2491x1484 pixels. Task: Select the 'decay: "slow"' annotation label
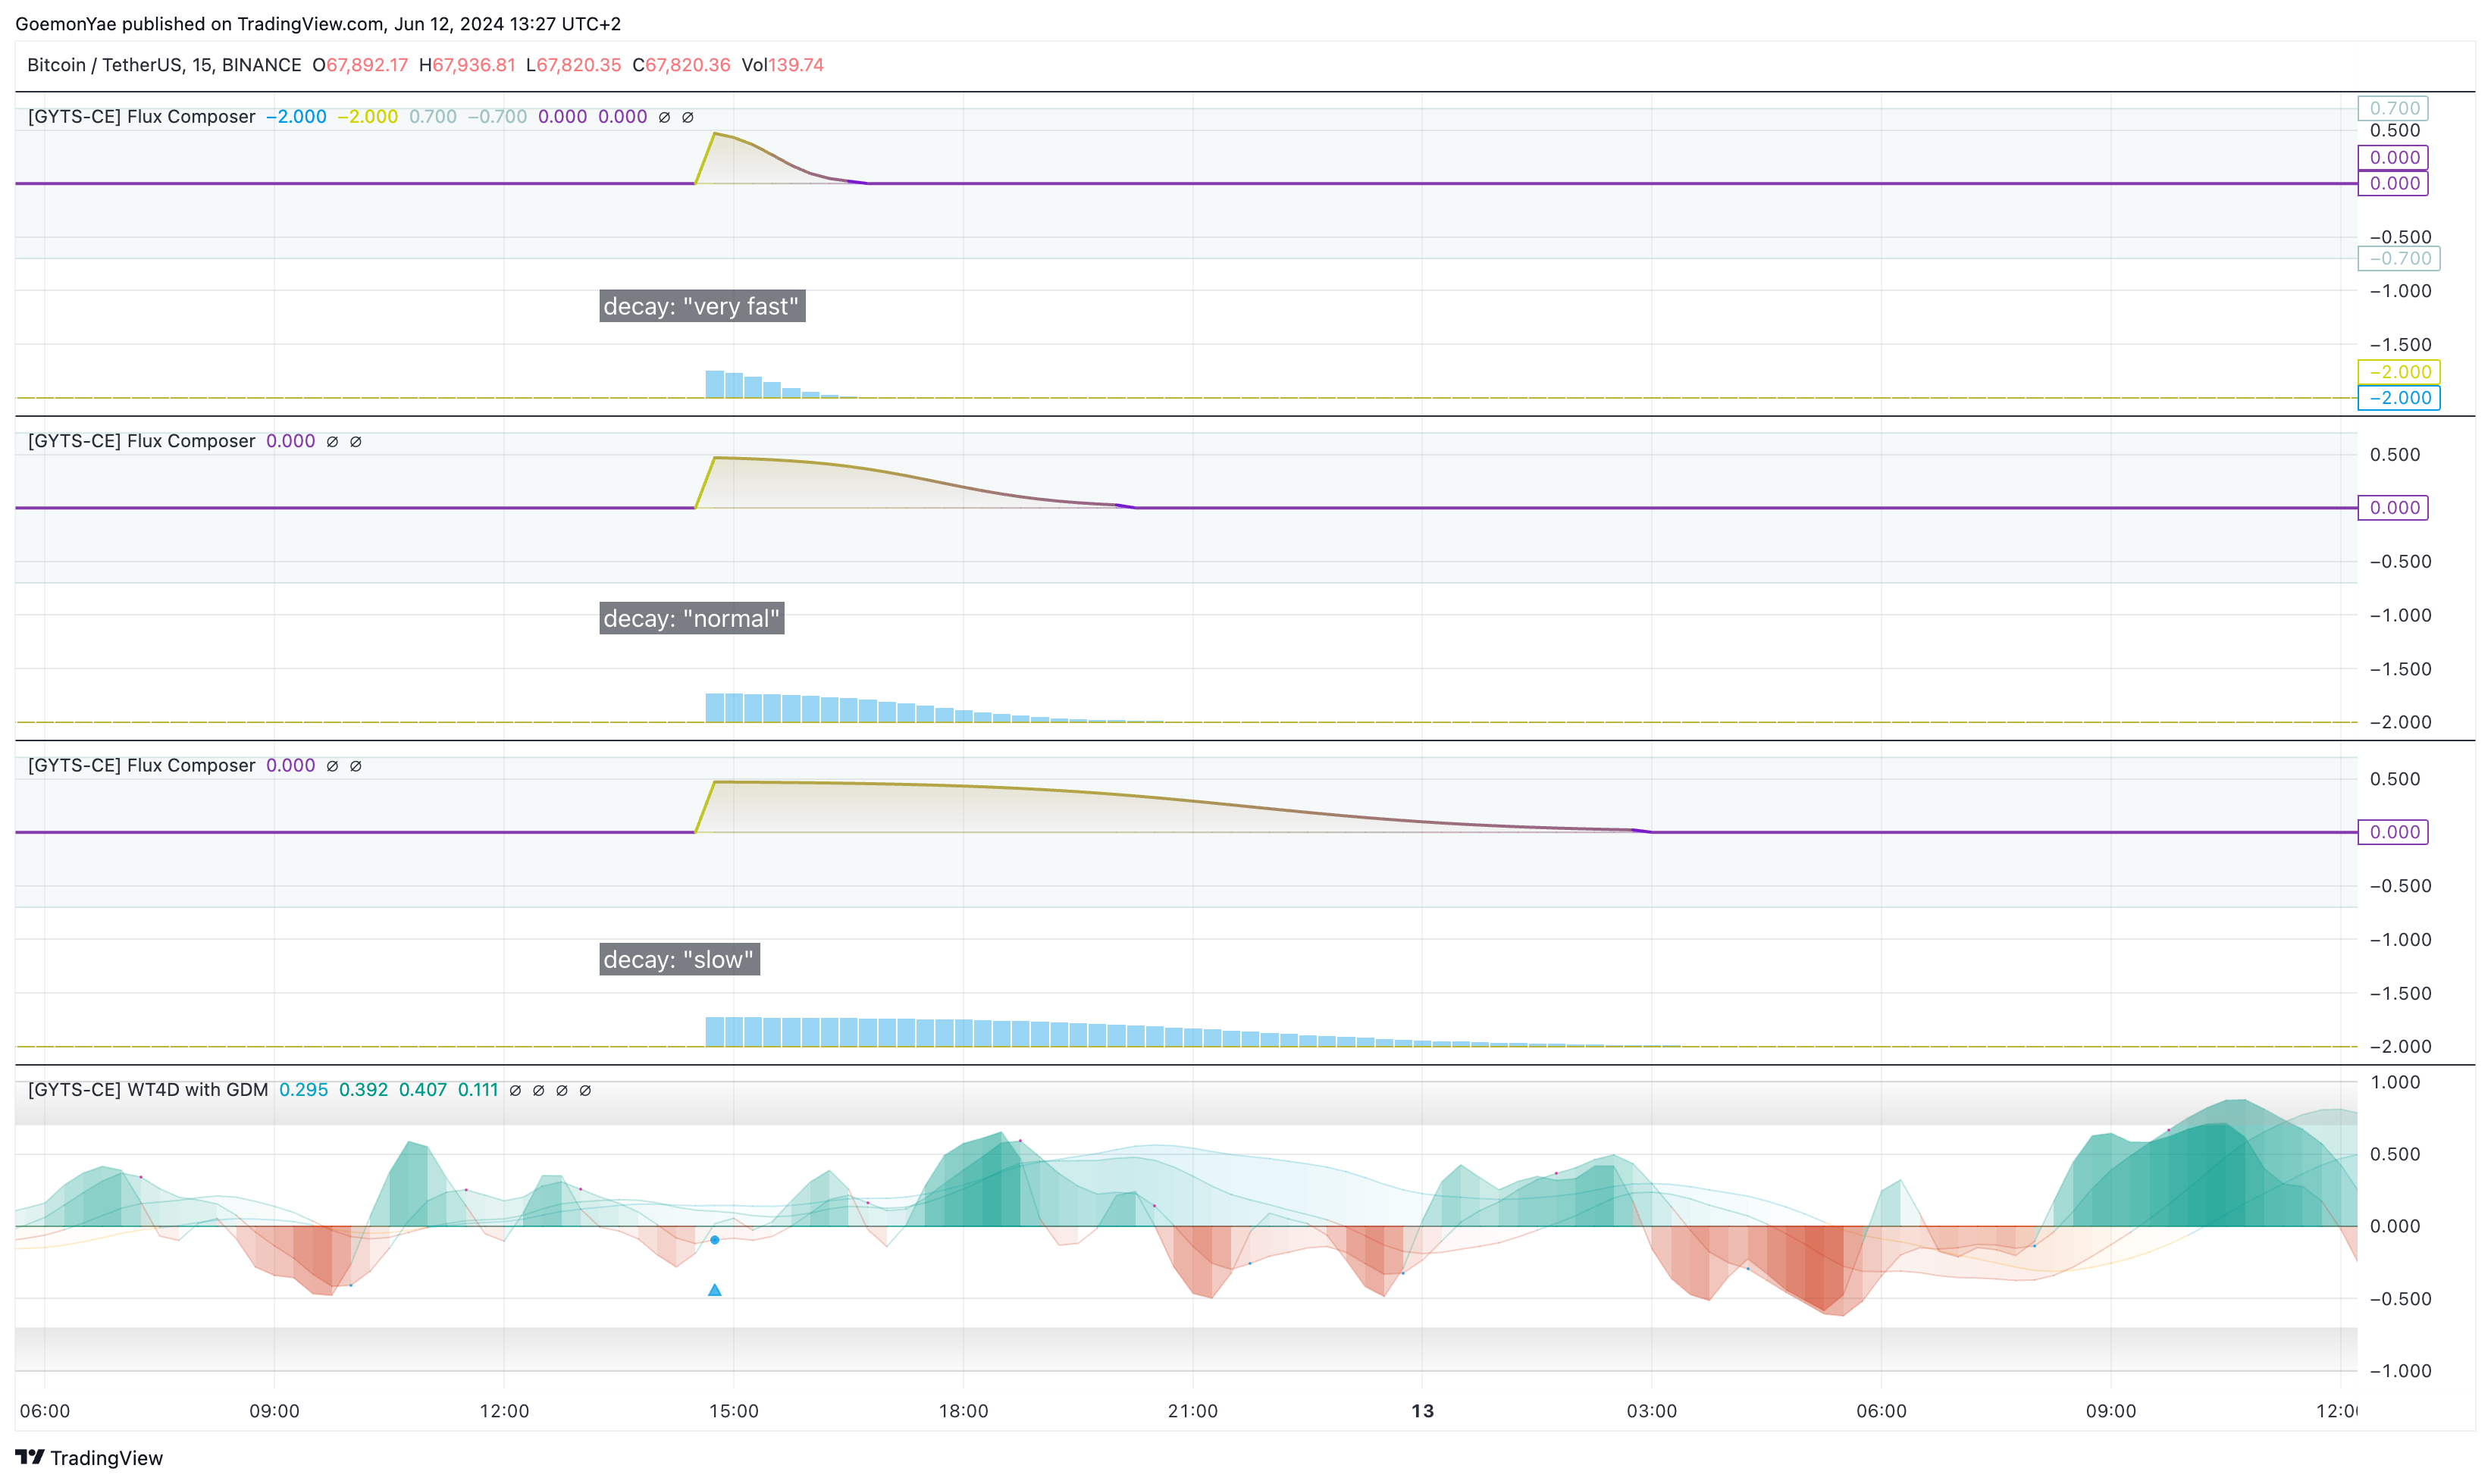pos(679,959)
